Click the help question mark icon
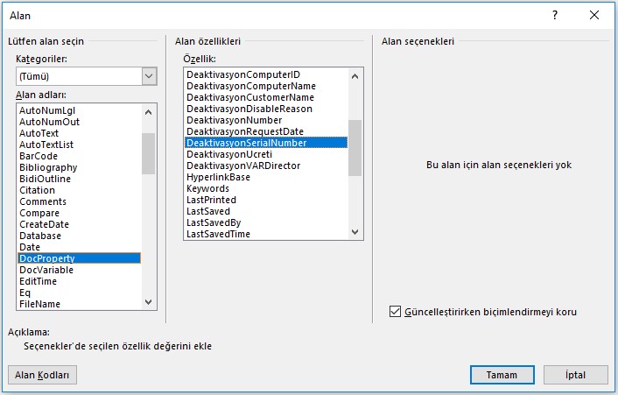The width and height of the screenshot is (618, 395). (555, 16)
